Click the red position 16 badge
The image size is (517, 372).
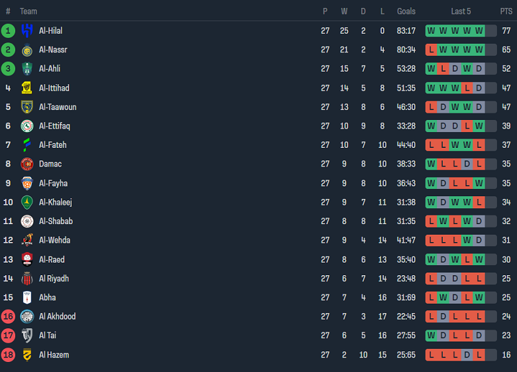[8, 316]
